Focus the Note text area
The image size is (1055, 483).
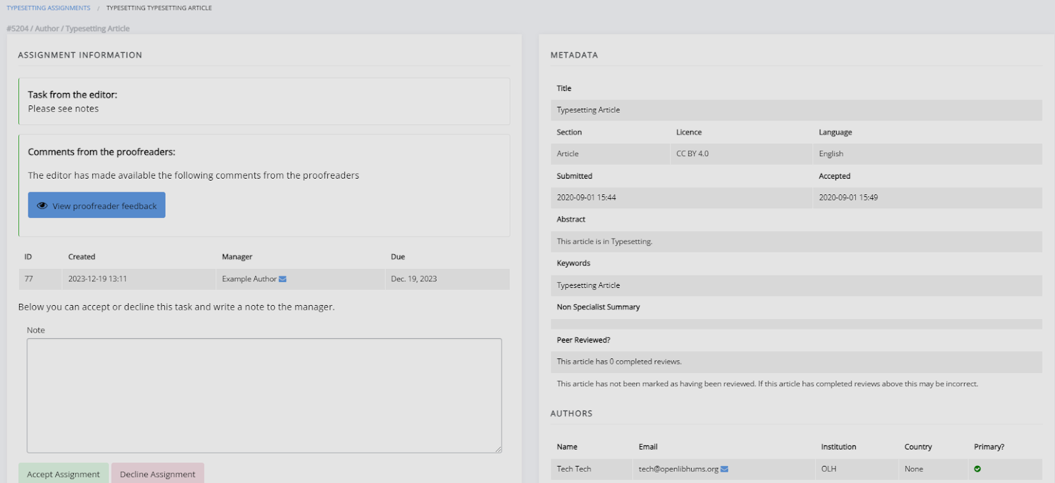pos(264,395)
